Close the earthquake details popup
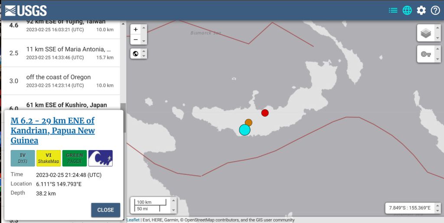Image resolution: width=444 pixels, height=223 pixels. (105, 210)
